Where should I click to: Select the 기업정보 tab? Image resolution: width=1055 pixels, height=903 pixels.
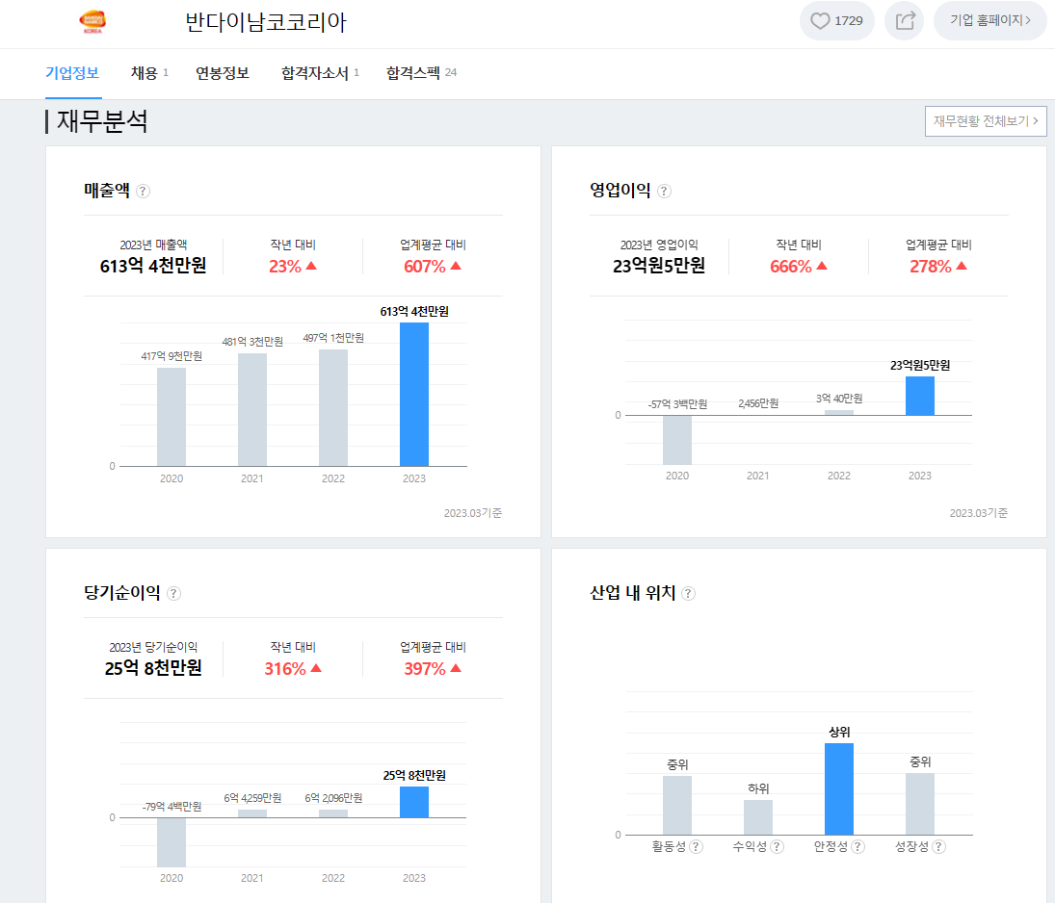72,72
